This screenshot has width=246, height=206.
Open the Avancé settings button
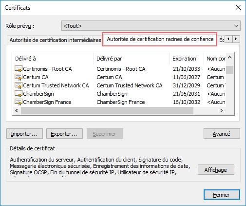point(222,134)
